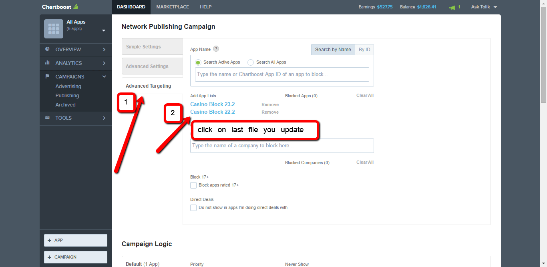Collapse the Campaigns sidebar section
Screen dimensions: 547x267
click(x=104, y=77)
